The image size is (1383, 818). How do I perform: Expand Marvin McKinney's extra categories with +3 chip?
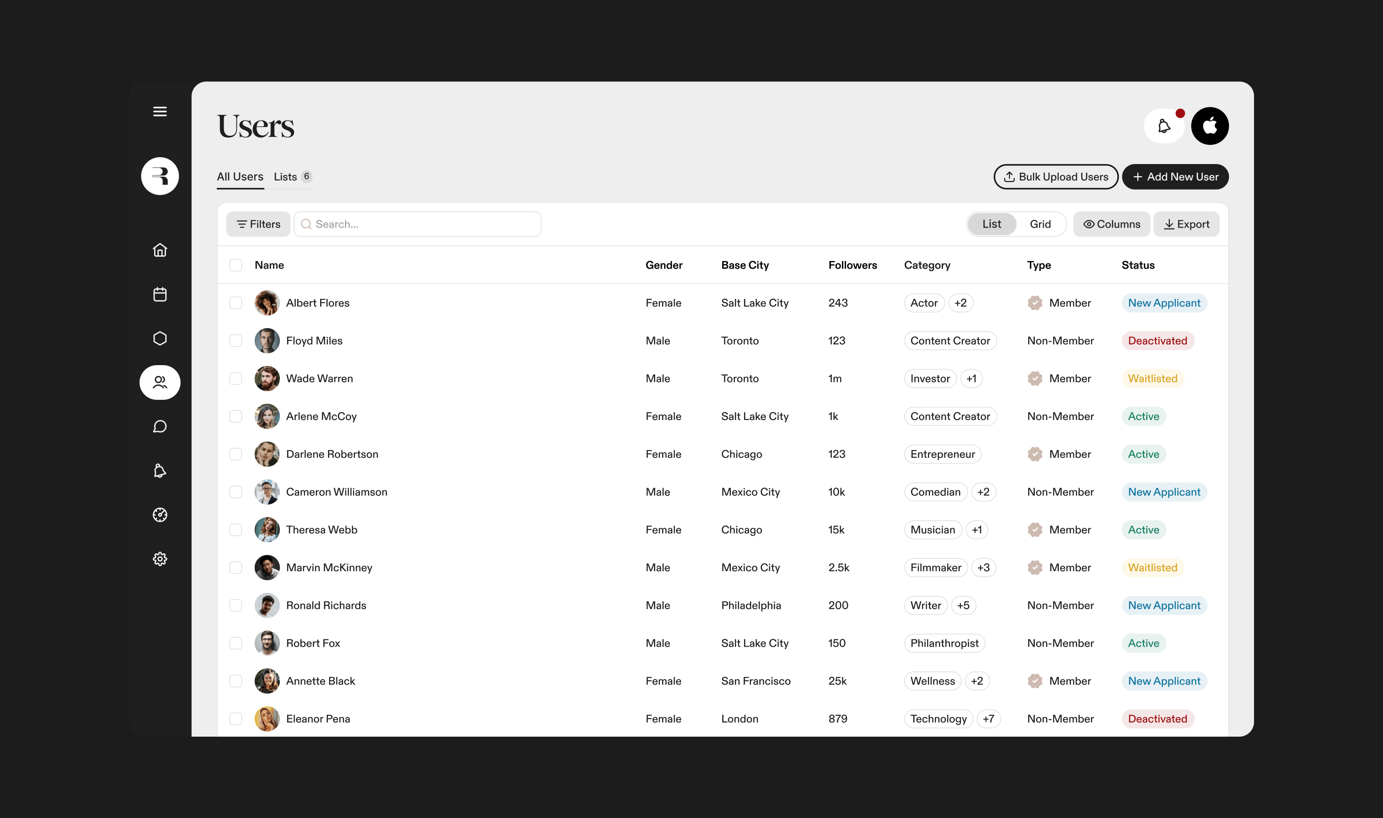[x=984, y=567]
